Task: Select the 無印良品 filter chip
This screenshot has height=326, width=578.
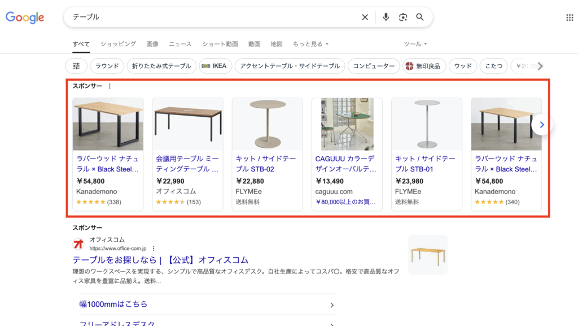Action: tap(424, 66)
